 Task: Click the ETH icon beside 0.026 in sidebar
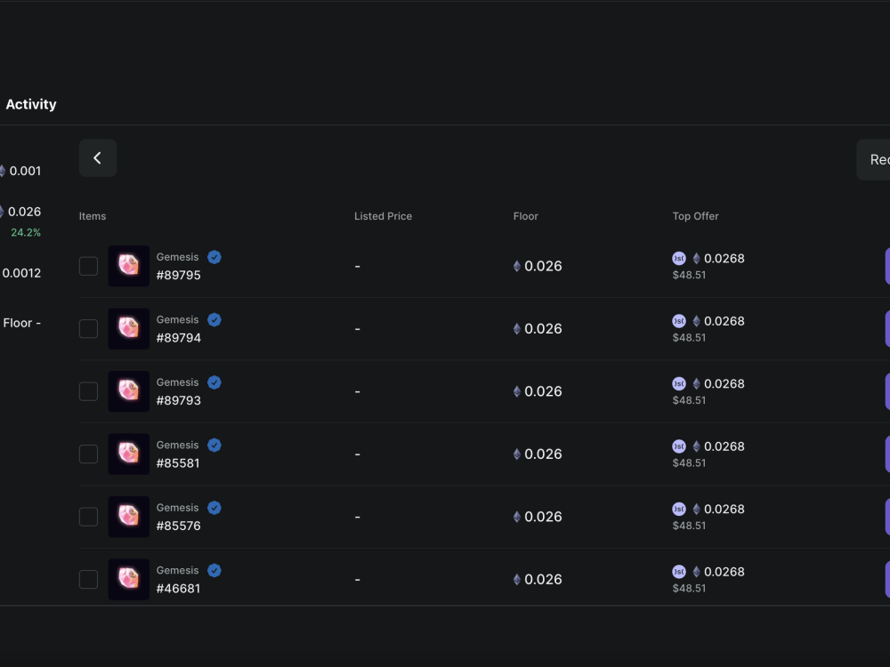pos(4,211)
